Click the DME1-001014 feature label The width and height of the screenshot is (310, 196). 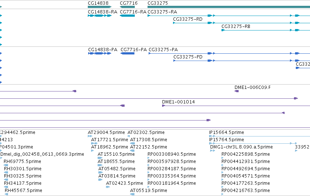tap(178, 102)
